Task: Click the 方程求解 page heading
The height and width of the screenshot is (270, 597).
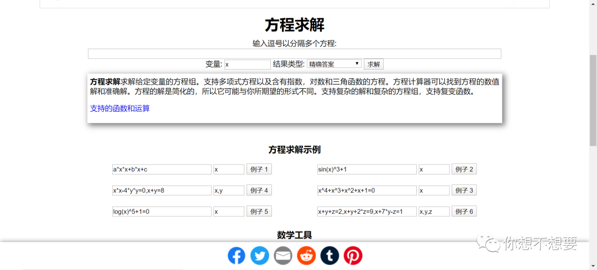Action: pyautogui.click(x=295, y=25)
